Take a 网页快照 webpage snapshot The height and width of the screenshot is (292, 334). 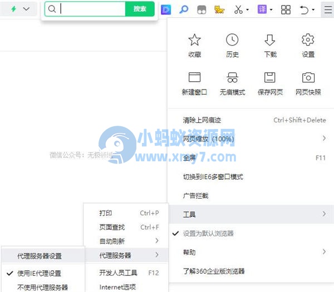[308, 77]
